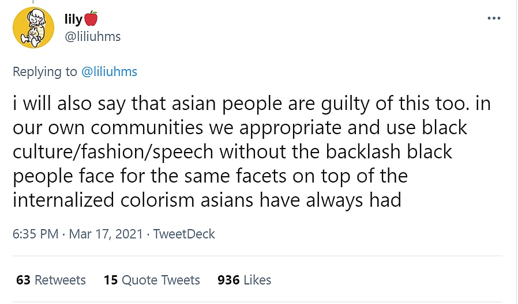
Task: Open the @liliuhms handle below the name
Action: coord(92,36)
